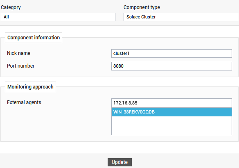The image size is (239, 168).
Task: Click the Monitoring approach section heading
Action: [x=30, y=87]
